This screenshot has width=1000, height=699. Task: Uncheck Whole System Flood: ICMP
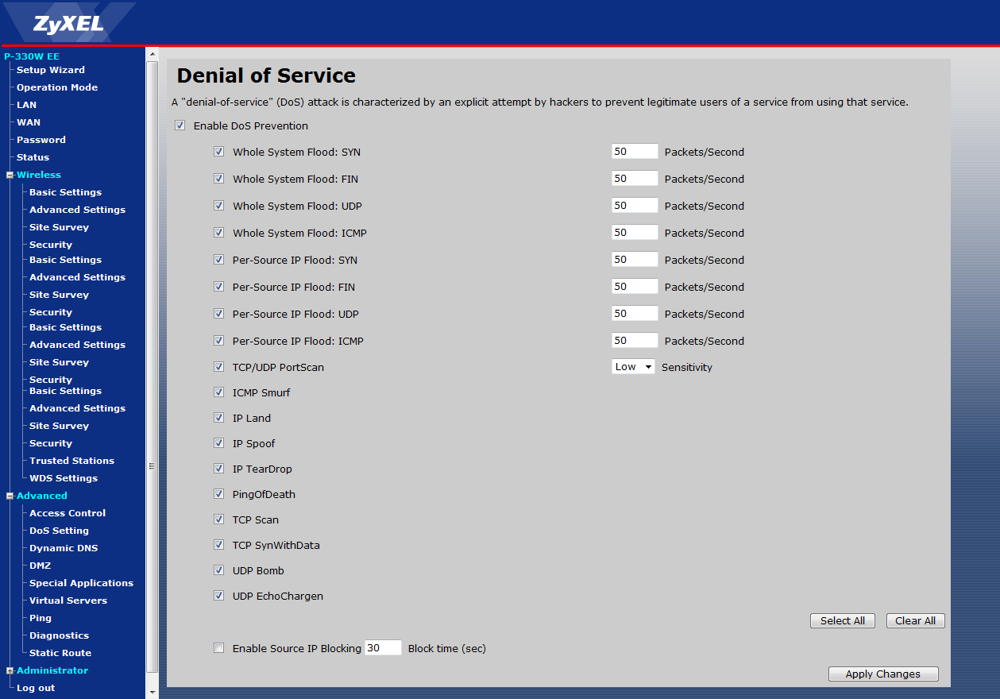click(x=219, y=233)
